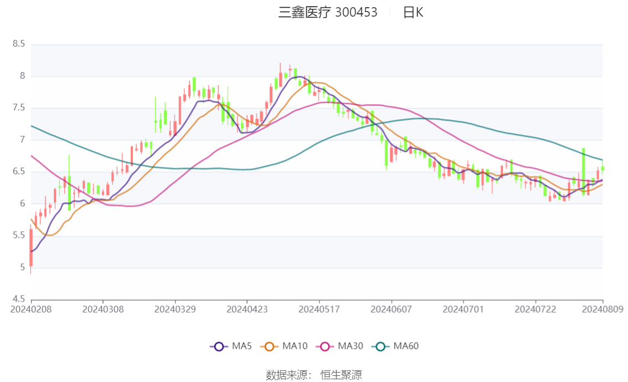Click the tall green candlestick near 20240809
Viewport: 628px width, 382px height.
(x=584, y=171)
